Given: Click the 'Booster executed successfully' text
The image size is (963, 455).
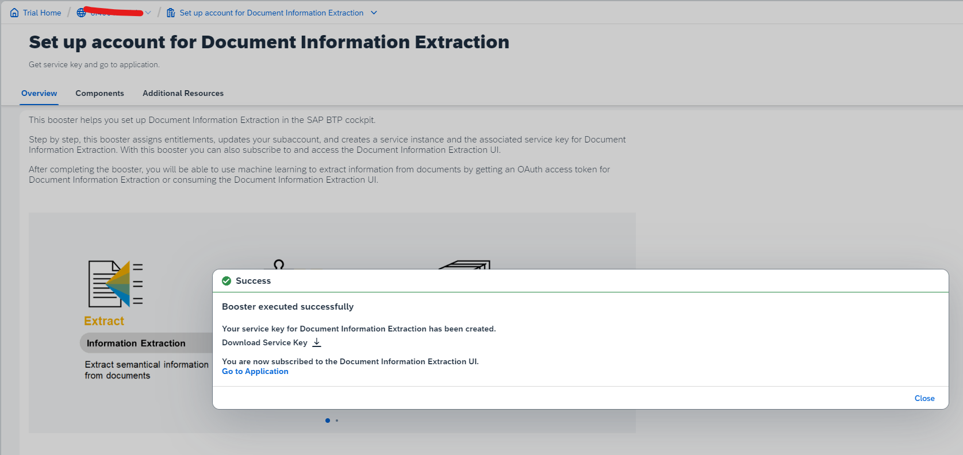Looking at the screenshot, I should 287,307.
